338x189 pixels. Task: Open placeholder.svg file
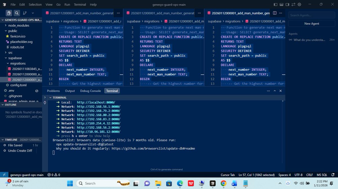21,42
